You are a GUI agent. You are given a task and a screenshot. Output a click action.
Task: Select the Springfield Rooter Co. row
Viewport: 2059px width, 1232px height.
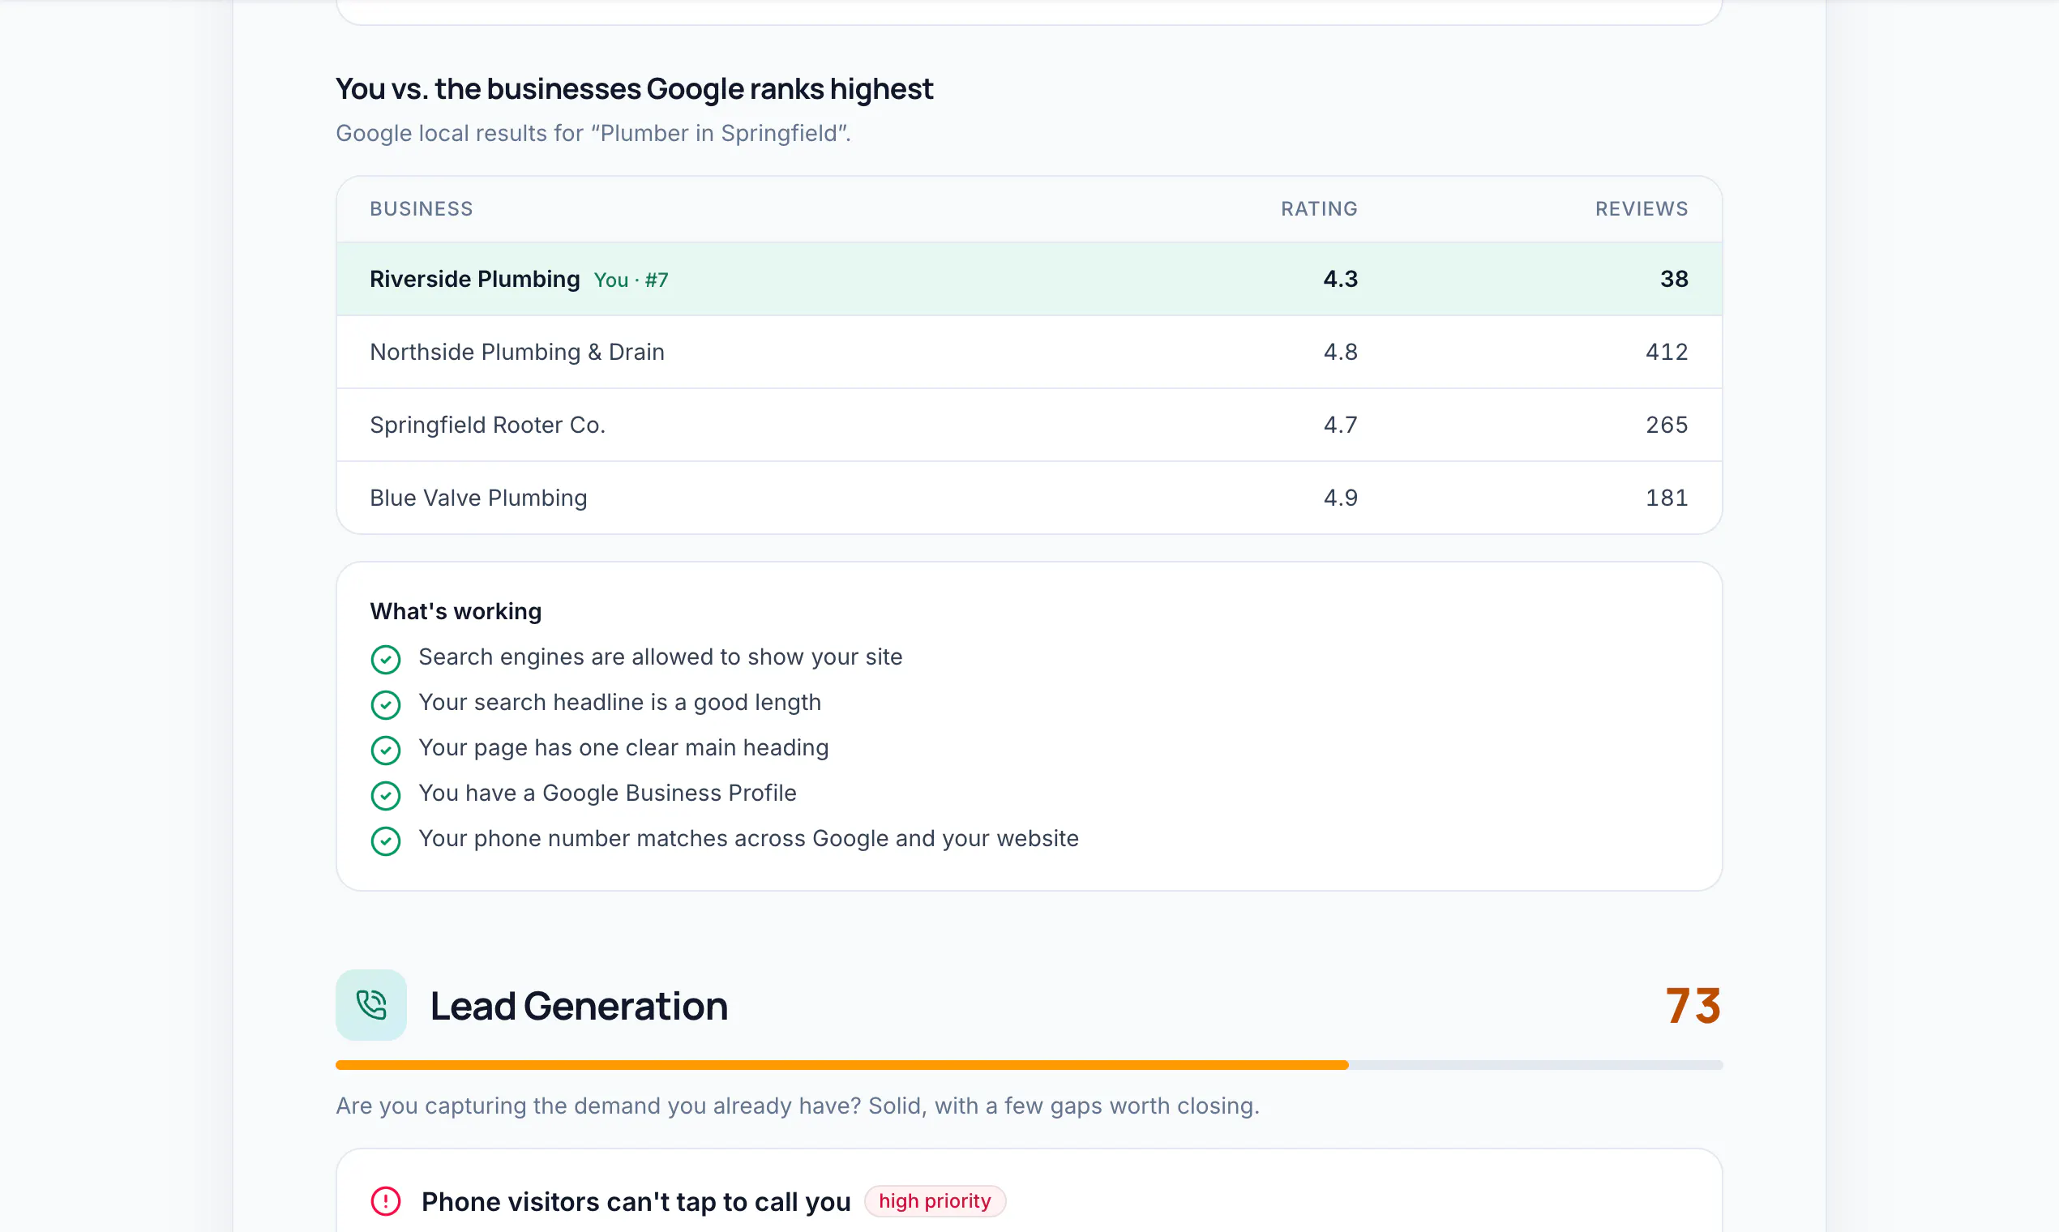click(1029, 425)
